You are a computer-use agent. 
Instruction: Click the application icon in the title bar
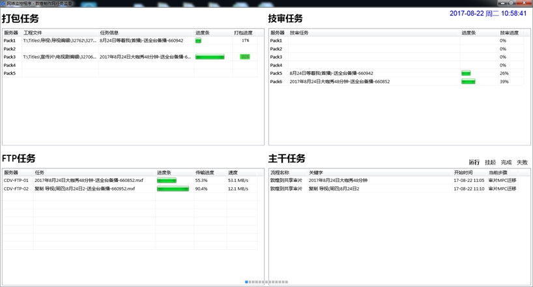coord(3,3)
